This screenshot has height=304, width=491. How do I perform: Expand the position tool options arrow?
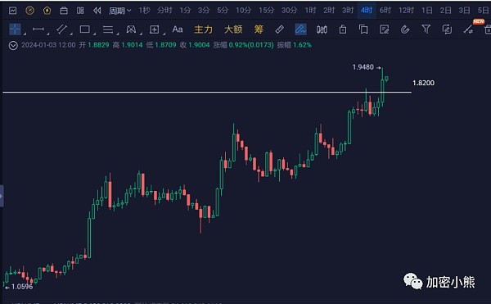point(164,34)
